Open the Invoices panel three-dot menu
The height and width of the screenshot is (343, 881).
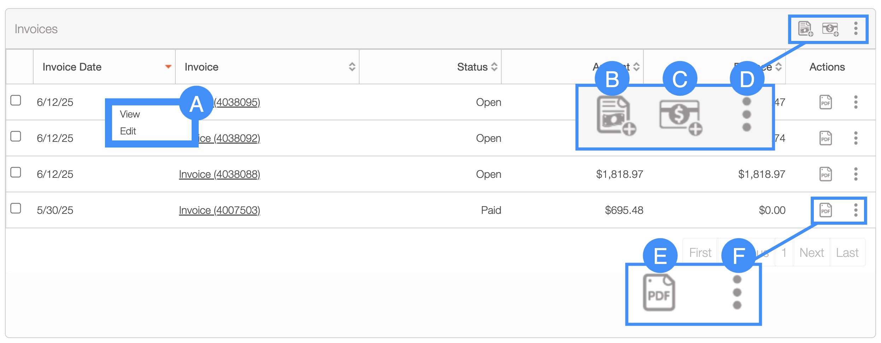(x=856, y=29)
